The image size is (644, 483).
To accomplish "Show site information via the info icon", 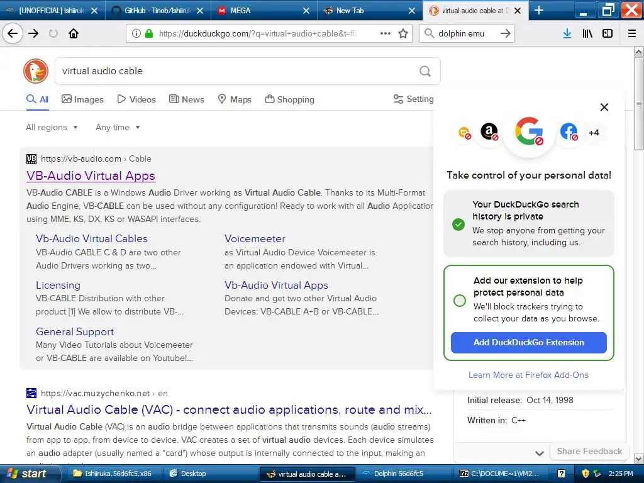I will coord(136,33).
